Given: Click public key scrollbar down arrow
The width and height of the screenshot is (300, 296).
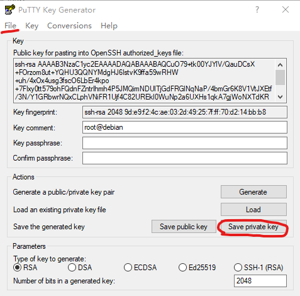Looking at the screenshot, I should tap(280, 97).
